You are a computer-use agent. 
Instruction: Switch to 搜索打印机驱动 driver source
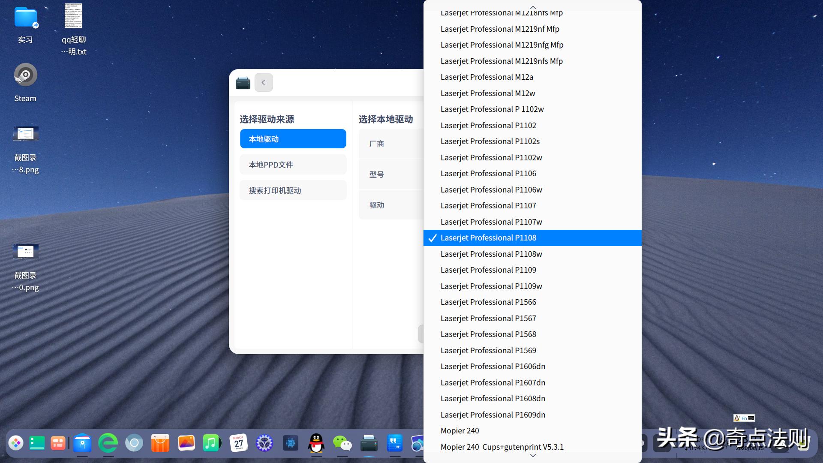[x=293, y=190]
